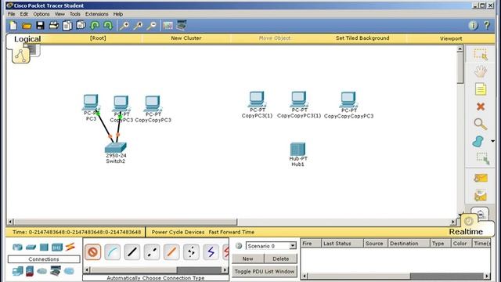This screenshot has height=282, width=501.
Task: Switch to Logical workspace tab
Action: click(27, 39)
